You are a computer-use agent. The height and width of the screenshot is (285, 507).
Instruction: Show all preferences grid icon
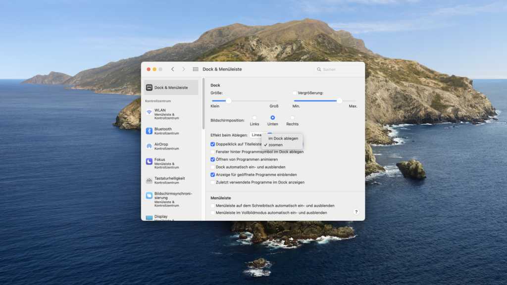[195, 69]
